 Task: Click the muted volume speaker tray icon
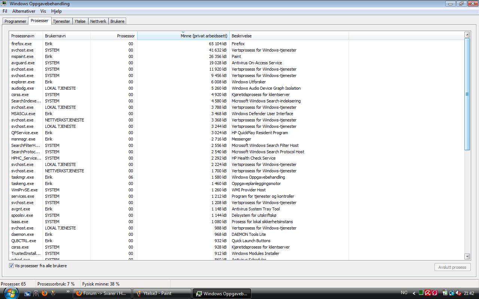point(458,293)
